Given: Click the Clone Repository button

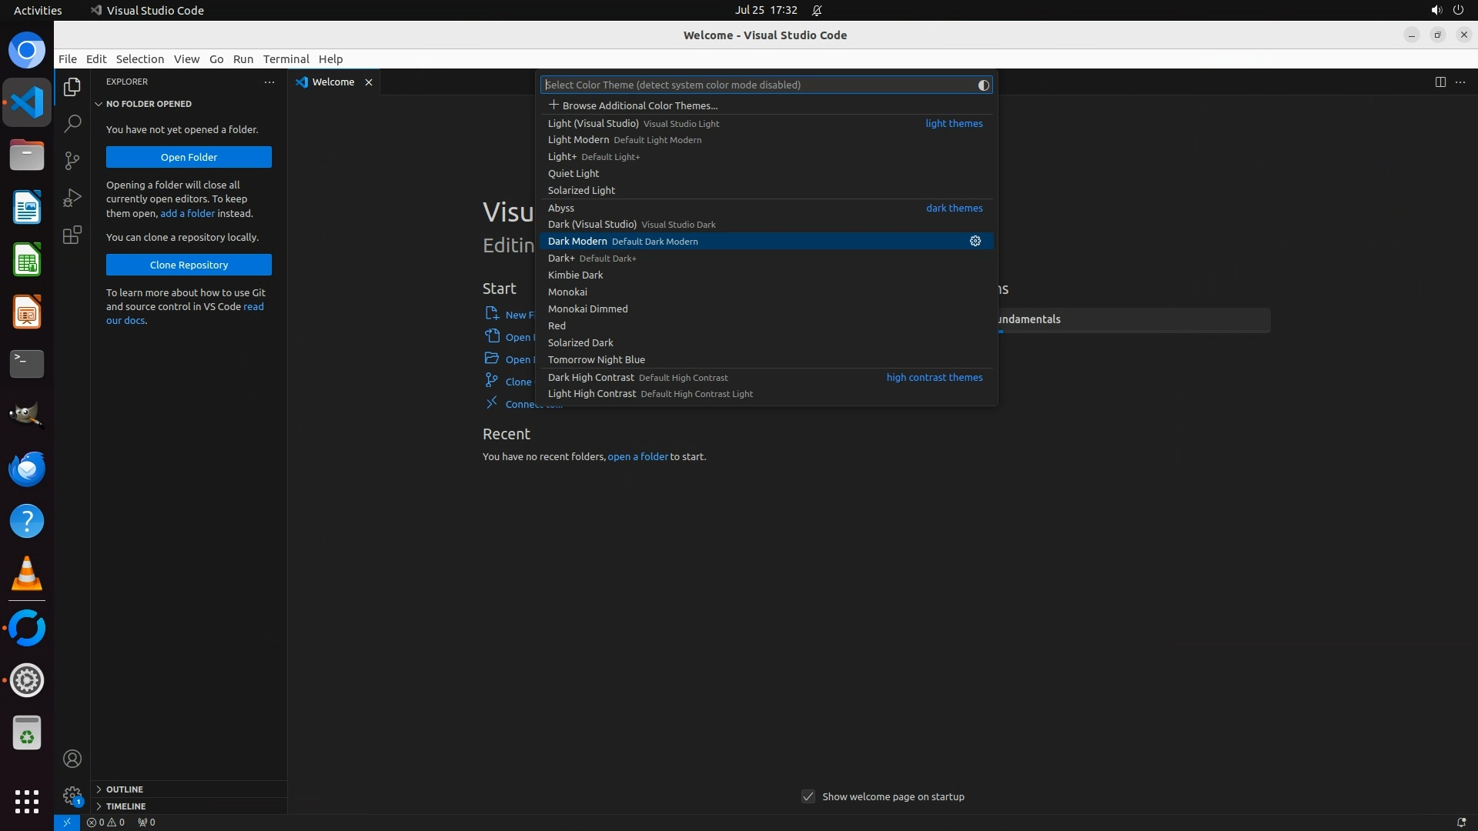Looking at the screenshot, I should (189, 265).
